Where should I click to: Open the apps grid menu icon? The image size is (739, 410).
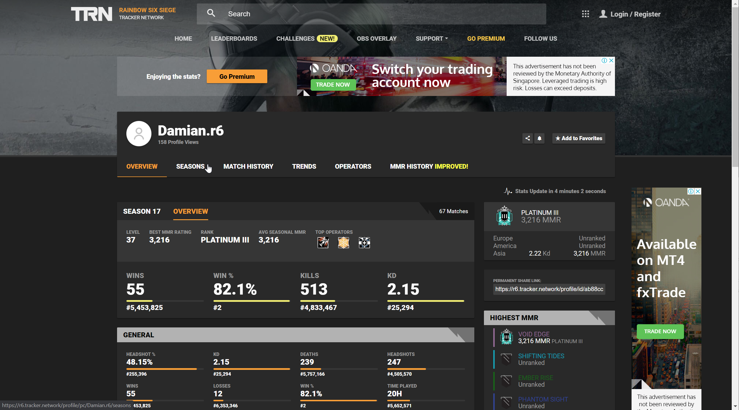click(x=585, y=14)
